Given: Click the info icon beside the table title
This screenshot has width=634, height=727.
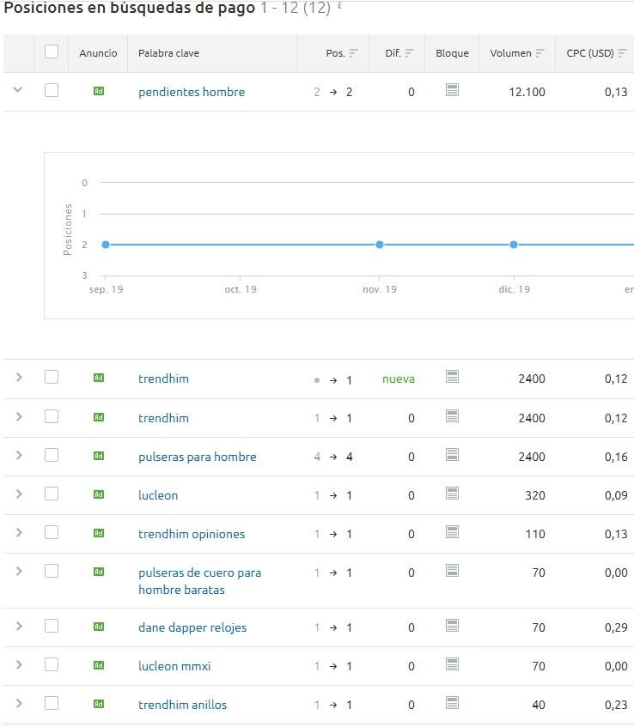Looking at the screenshot, I should [339, 5].
